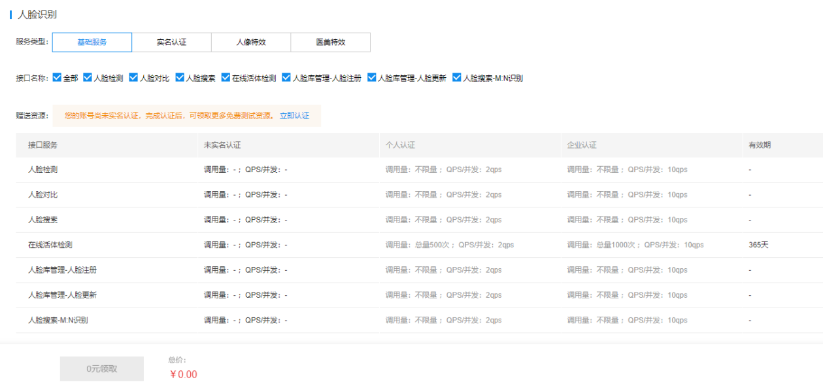Click the 人脸搜索-M:N识别 table row

click(58, 321)
